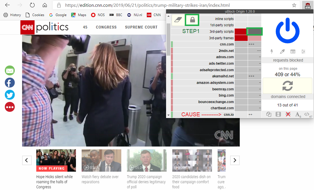Click the next videos carousel arrow
Screen dimensions: 314x190
click(x=235, y=160)
